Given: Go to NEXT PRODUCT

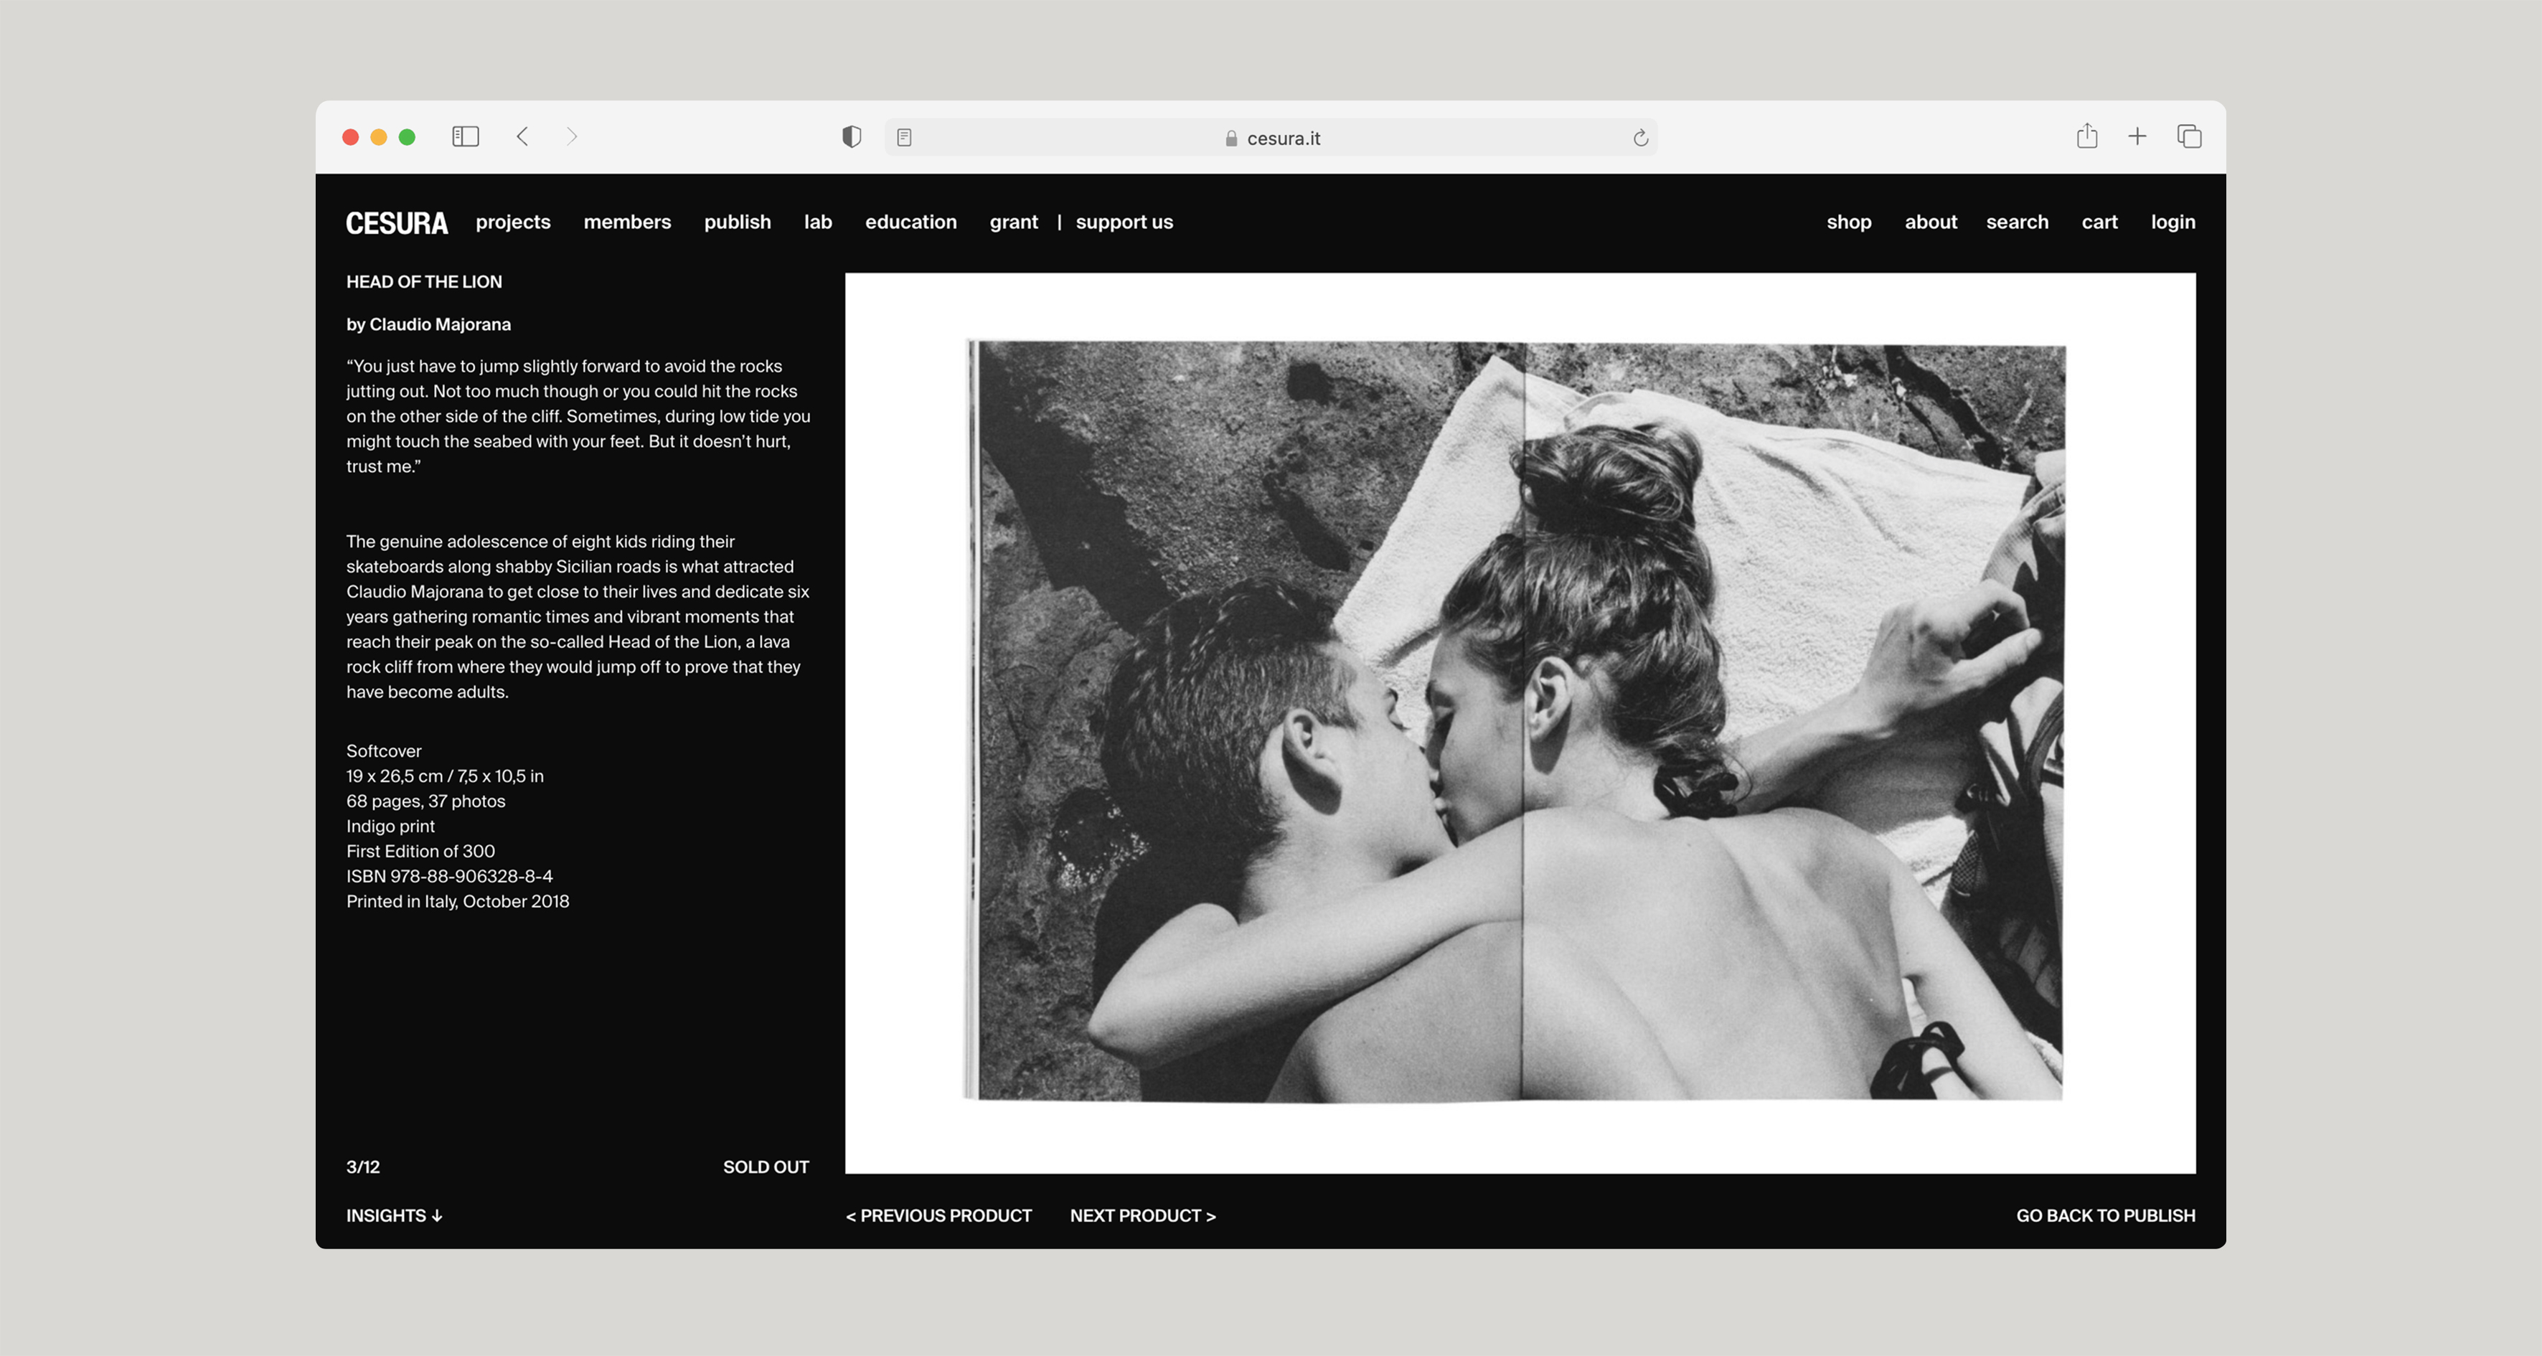Looking at the screenshot, I should click(x=1143, y=1216).
